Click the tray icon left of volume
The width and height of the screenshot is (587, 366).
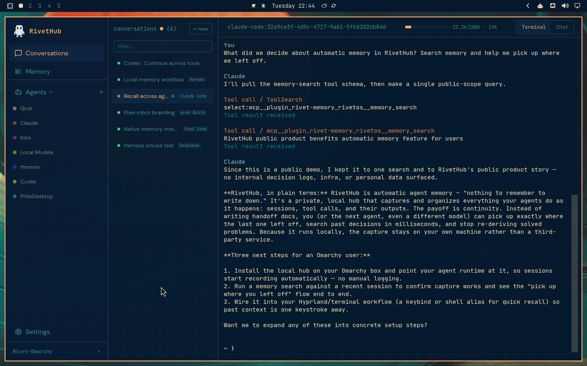[553, 6]
